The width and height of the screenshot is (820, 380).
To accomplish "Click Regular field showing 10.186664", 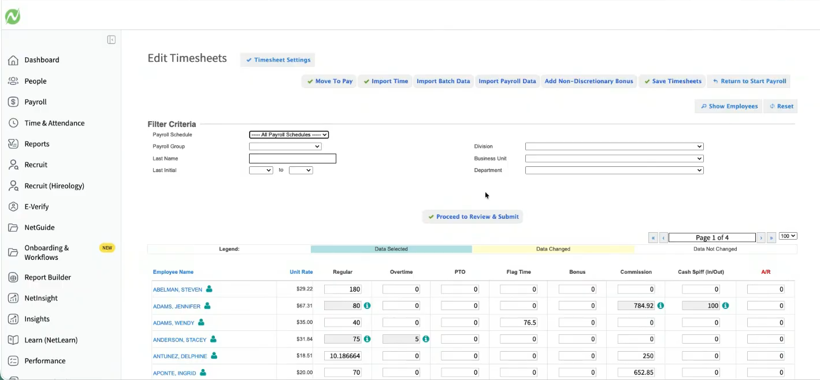I will click(x=343, y=356).
